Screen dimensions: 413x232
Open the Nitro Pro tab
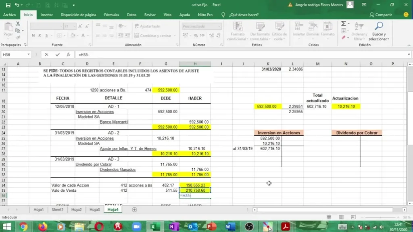(x=205, y=15)
